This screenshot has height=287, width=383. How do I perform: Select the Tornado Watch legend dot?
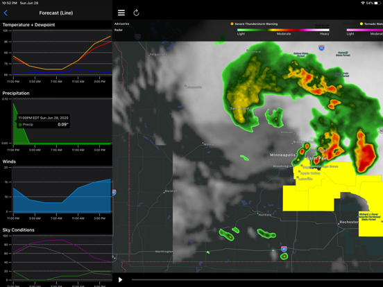coord(361,24)
